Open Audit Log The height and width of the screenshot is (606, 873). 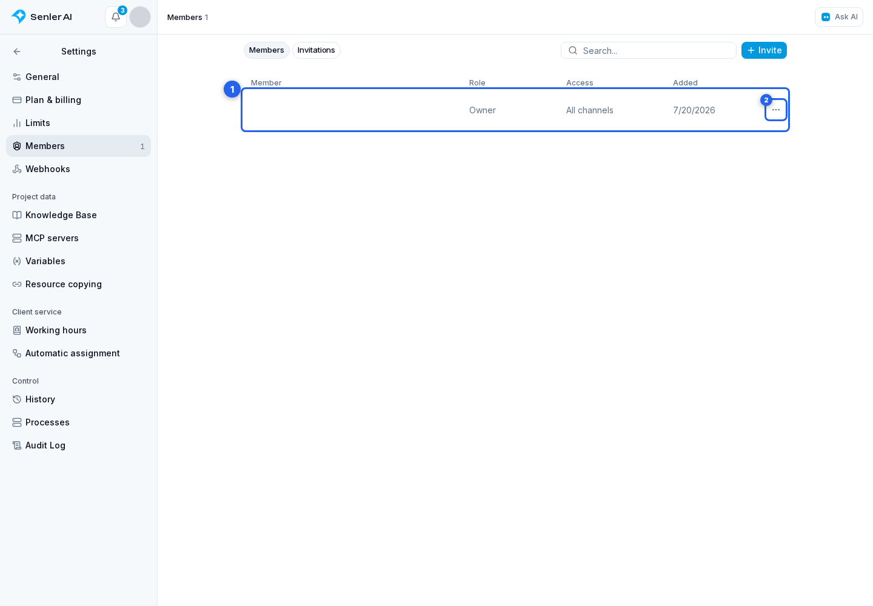click(x=78, y=445)
